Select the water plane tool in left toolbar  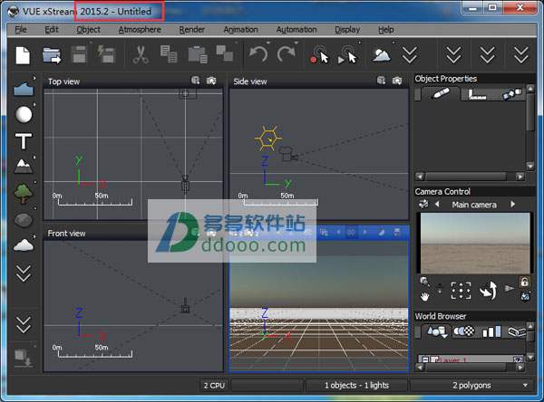point(24,89)
